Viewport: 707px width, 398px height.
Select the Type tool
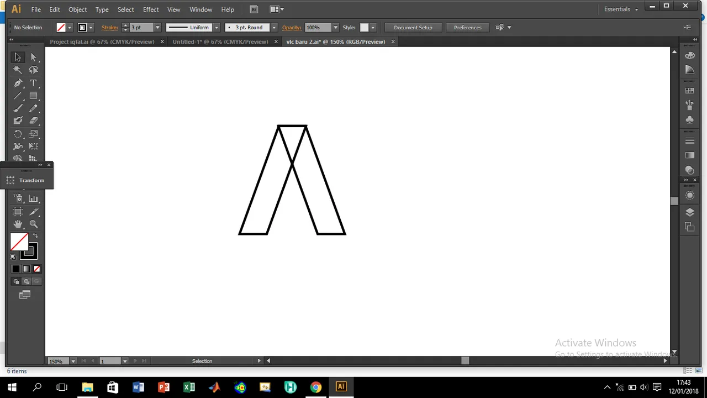[x=34, y=83]
